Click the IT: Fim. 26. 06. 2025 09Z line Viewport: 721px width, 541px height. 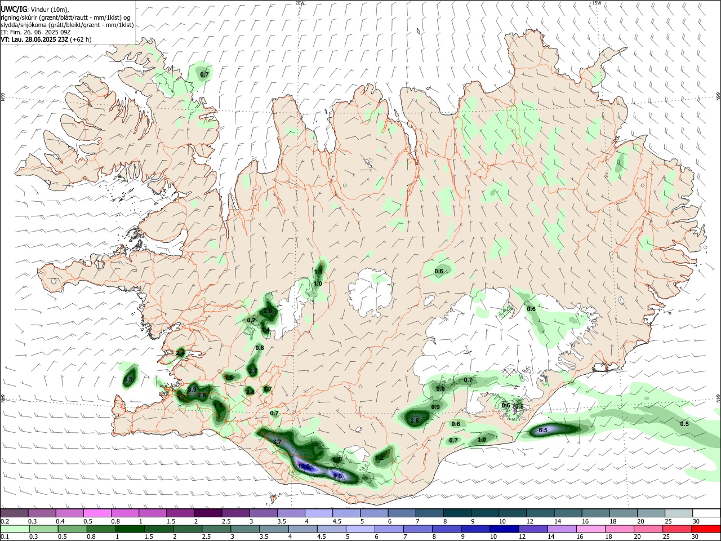click(x=35, y=32)
